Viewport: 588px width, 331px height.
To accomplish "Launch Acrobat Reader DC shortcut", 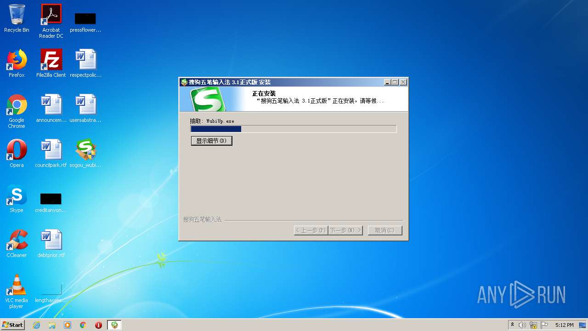I will pos(51,21).
